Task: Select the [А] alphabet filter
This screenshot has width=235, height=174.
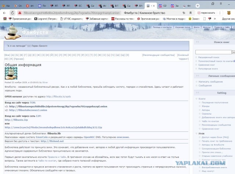Action: 13,55
